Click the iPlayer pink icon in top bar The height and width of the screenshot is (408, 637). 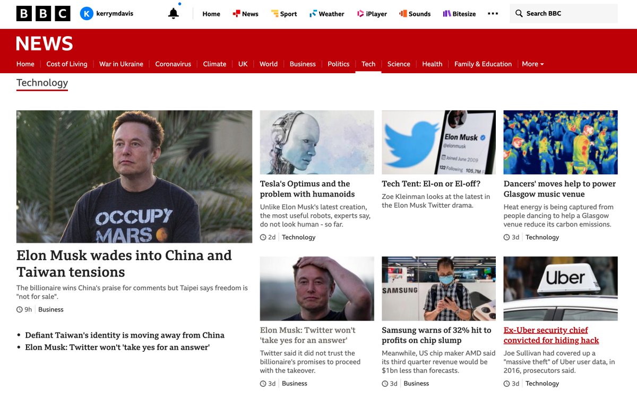click(x=360, y=14)
